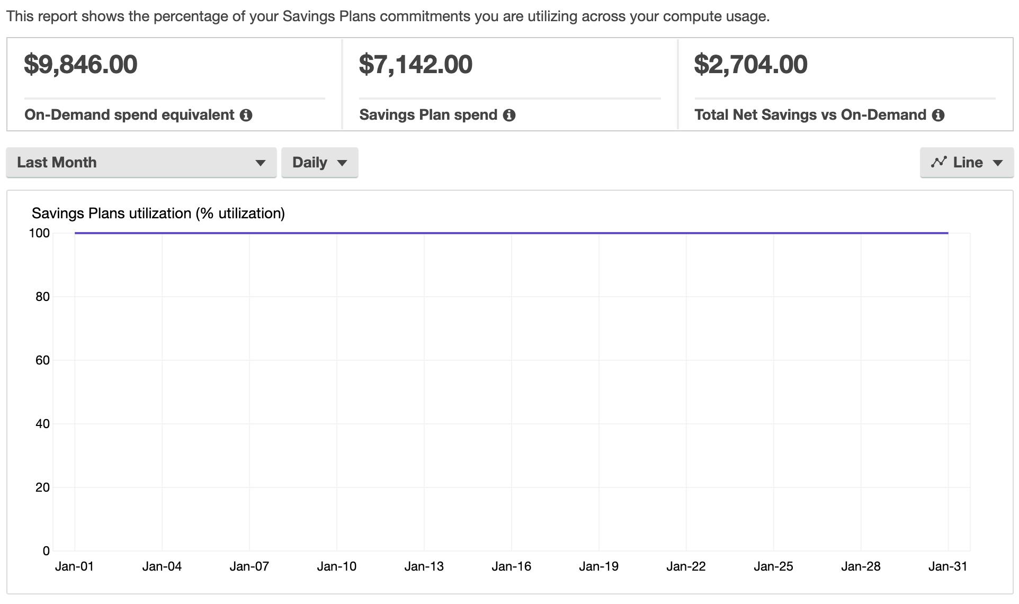Viewport: 1019px width, 604px height.
Task: Open the Line chart type dropdown
Action: click(967, 162)
